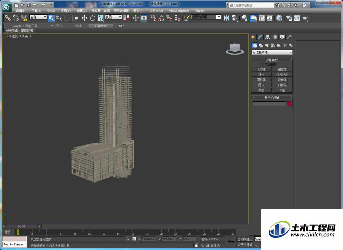Open the reference coordinate system dropdown 视图
The width and height of the screenshot is (343, 250).
114,17
